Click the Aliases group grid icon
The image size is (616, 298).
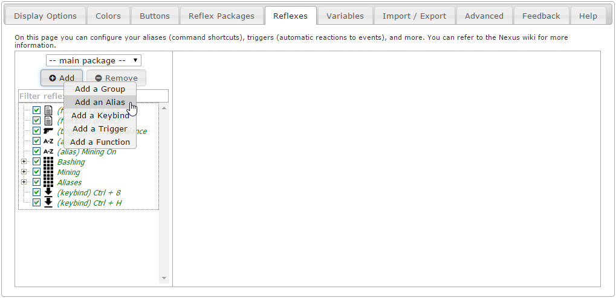pyautogui.click(x=48, y=182)
